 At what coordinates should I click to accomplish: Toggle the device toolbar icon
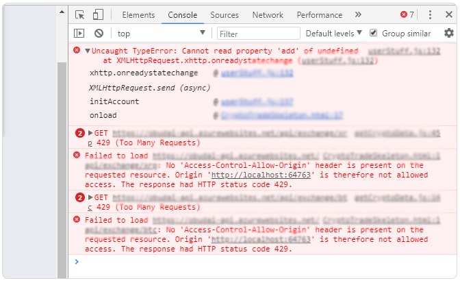tap(98, 15)
